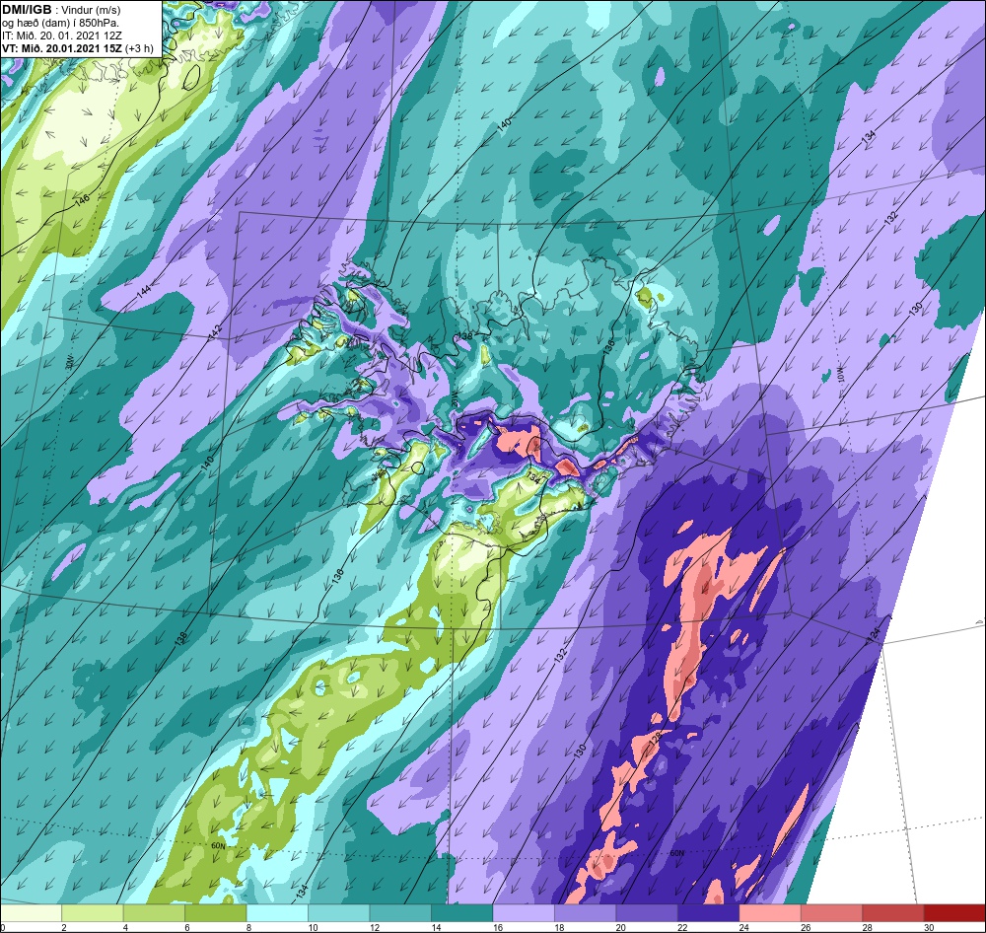Click the legend tick label '28'

867,927
